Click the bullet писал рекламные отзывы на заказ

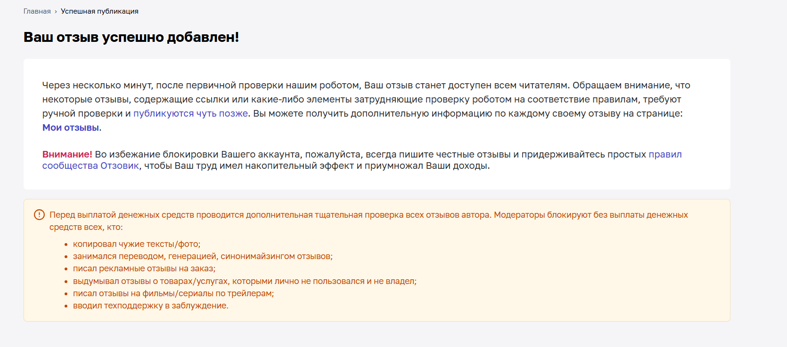[144, 268]
